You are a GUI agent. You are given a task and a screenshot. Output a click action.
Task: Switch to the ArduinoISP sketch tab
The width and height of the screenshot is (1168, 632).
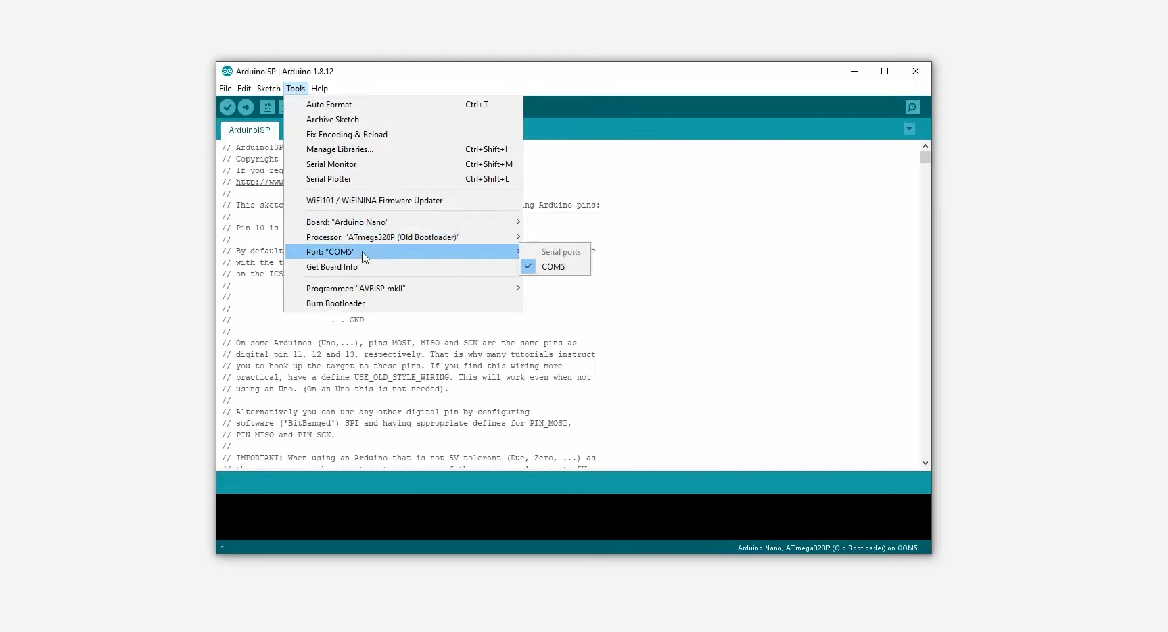point(250,130)
